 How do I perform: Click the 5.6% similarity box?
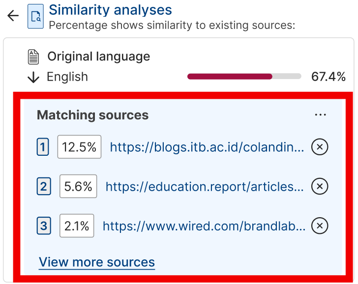78,186
